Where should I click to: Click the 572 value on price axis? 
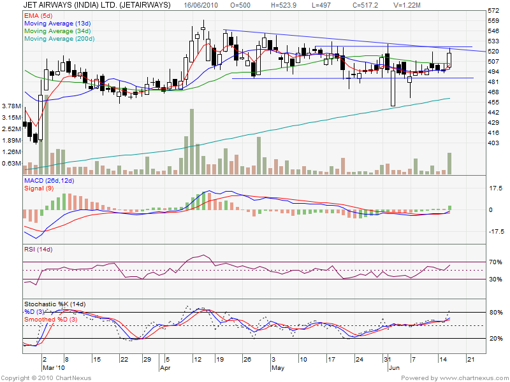(x=493, y=11)
